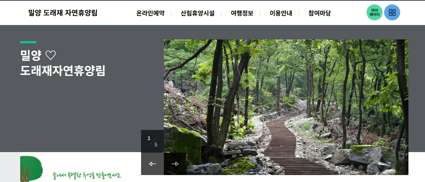Viewport: 425px width, 182px height.
Task: Advance slideshow with right arrow
Action: (x=175, y=164)
